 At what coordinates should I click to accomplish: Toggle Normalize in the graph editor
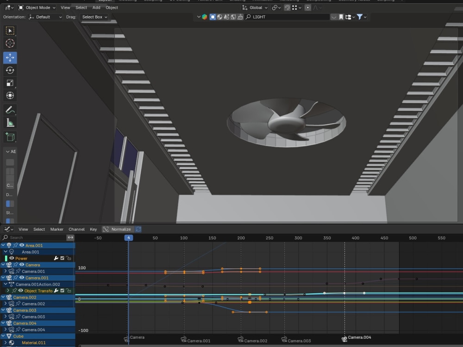(x=117, y=229)
